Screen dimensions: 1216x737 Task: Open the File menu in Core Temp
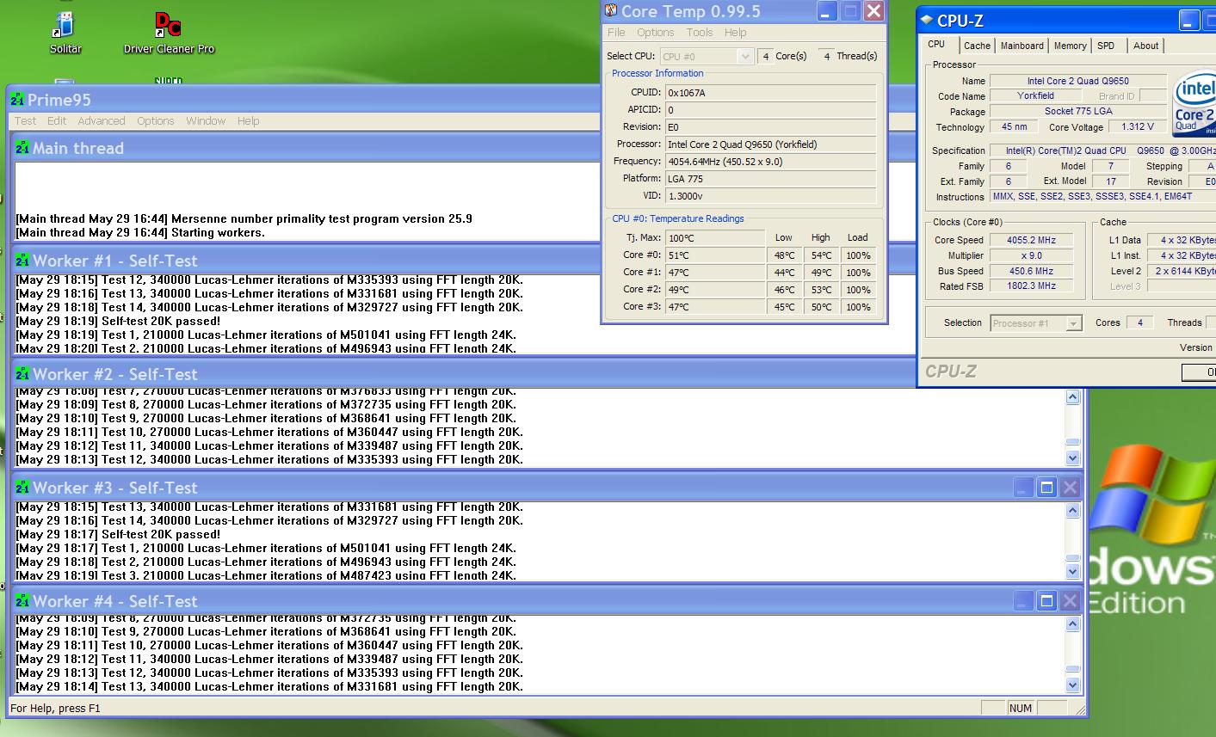pos(616,33)
